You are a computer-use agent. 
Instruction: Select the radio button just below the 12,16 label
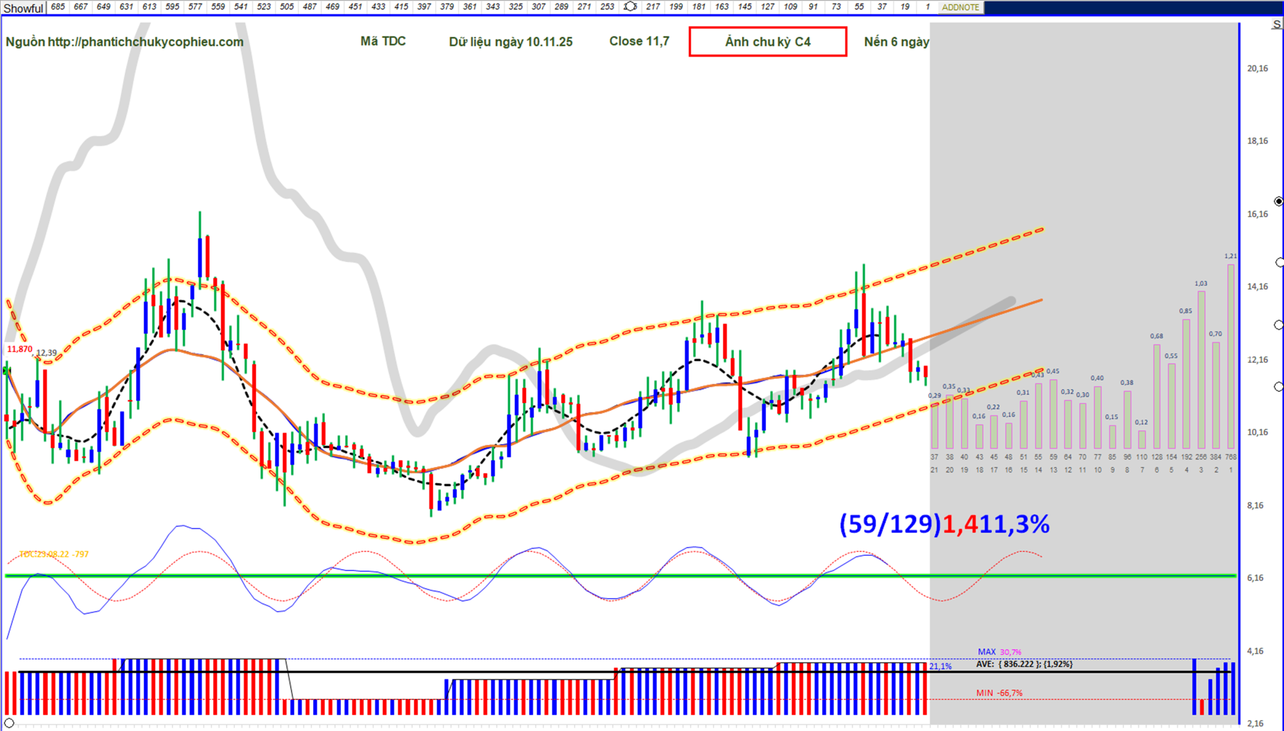(x=1278, y=386)
